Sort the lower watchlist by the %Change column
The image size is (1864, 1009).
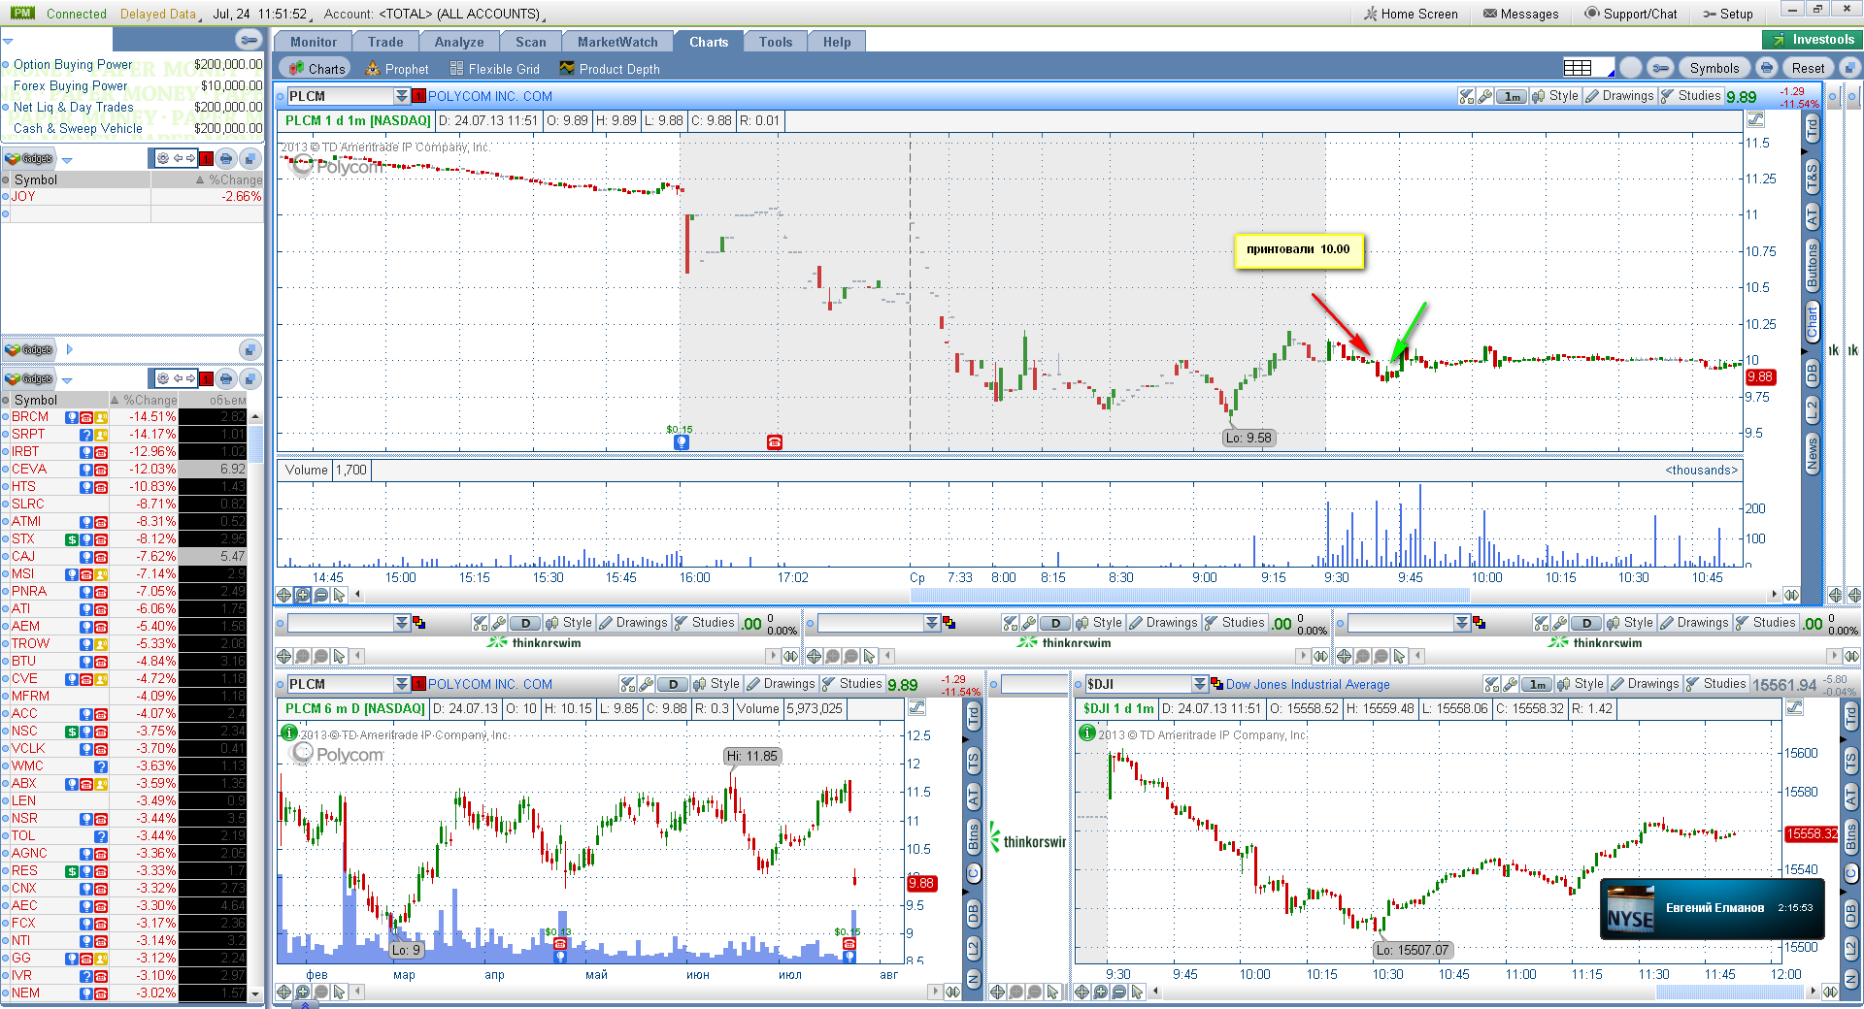coord(144,400)
